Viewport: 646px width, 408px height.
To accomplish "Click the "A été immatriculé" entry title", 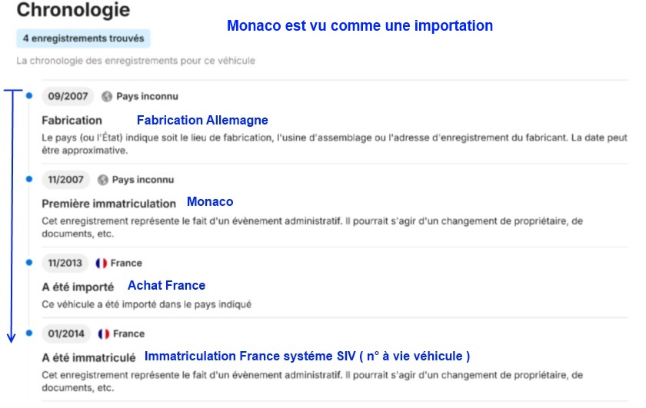I will (88, 358).
